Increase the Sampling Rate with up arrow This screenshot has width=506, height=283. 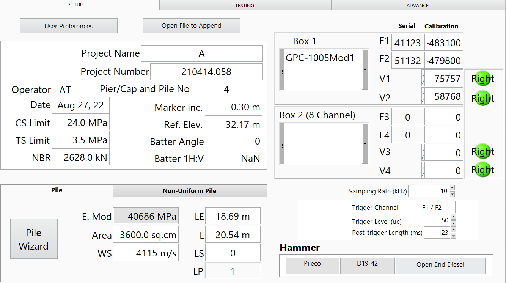(x=452, y=188)
